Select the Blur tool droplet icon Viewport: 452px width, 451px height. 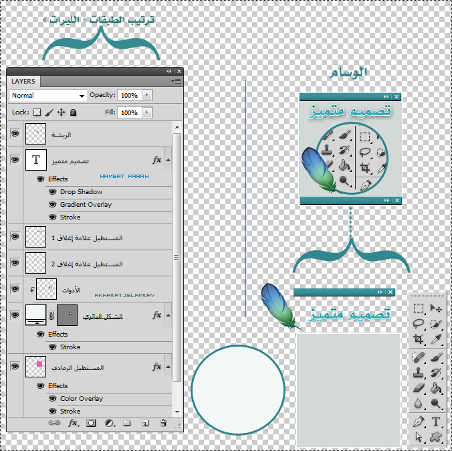click(418, 403)
